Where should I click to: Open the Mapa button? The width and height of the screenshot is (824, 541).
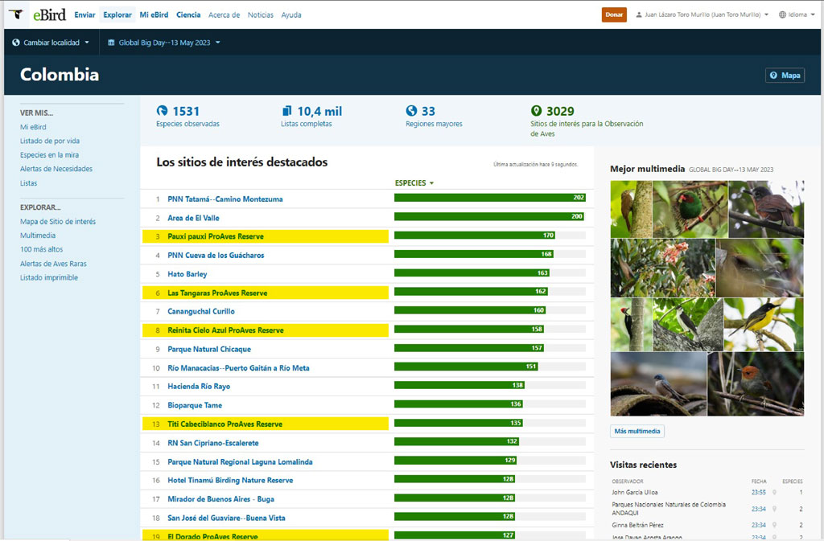[x=785, y=75]
